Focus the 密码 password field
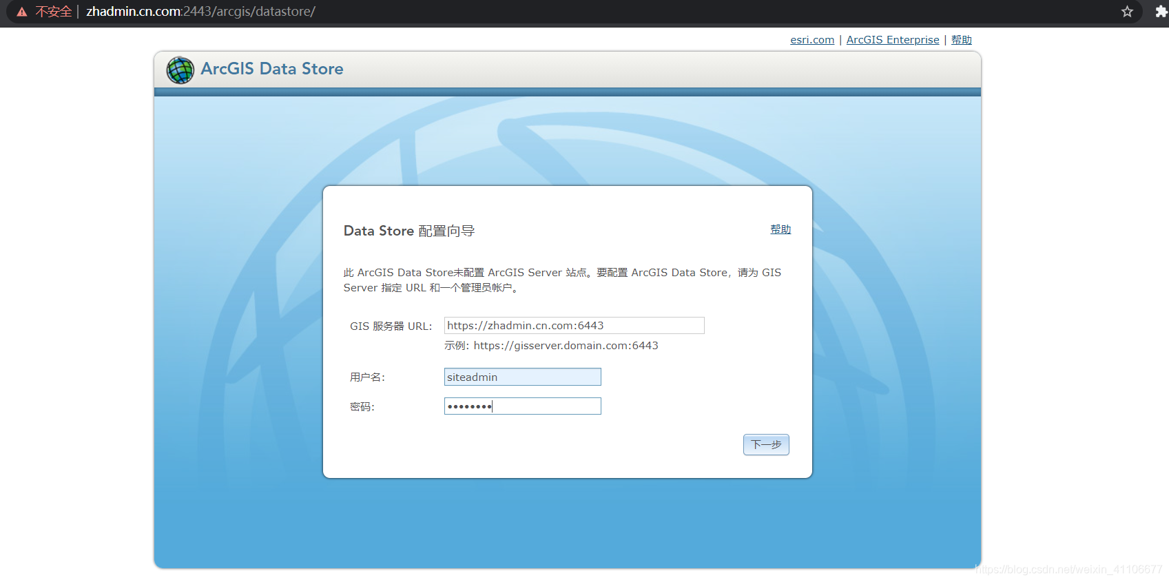Screen dimensions: 1169x582 (523, 406)
